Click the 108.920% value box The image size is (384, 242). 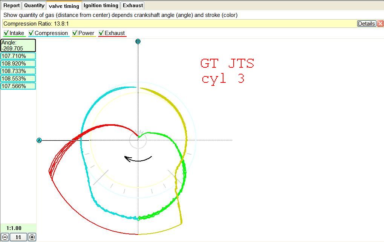[18, 64]
